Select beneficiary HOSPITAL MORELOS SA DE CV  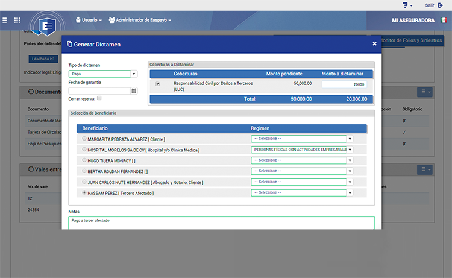[84, 150]
